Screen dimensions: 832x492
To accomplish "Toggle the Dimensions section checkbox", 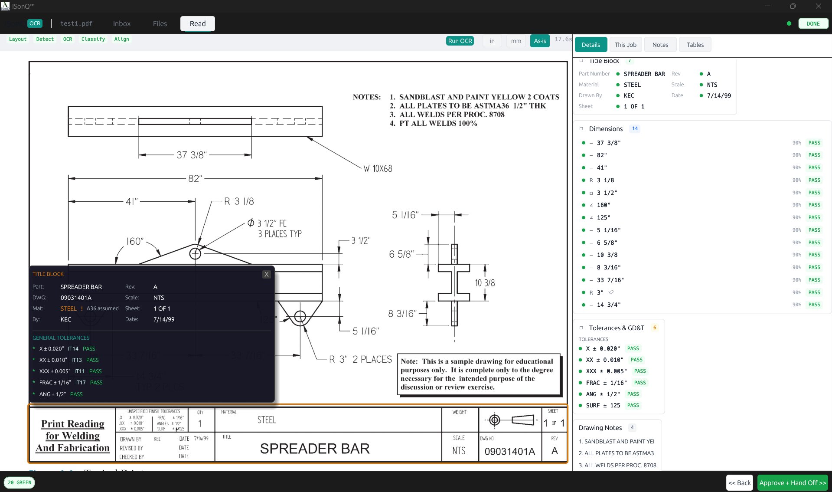I will pos(581,128).
